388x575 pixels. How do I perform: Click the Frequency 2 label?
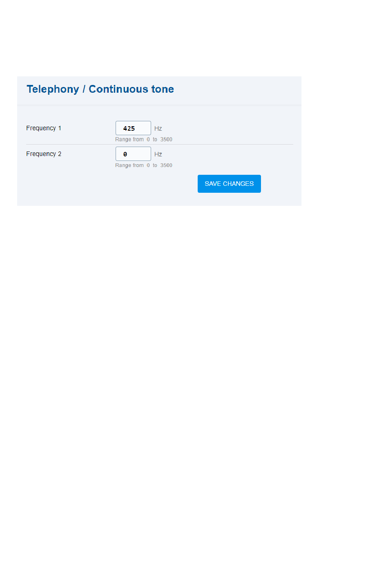[x=44, y=154]
